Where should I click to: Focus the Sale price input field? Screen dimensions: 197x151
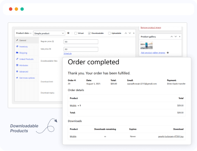click(x=81, y=49)
